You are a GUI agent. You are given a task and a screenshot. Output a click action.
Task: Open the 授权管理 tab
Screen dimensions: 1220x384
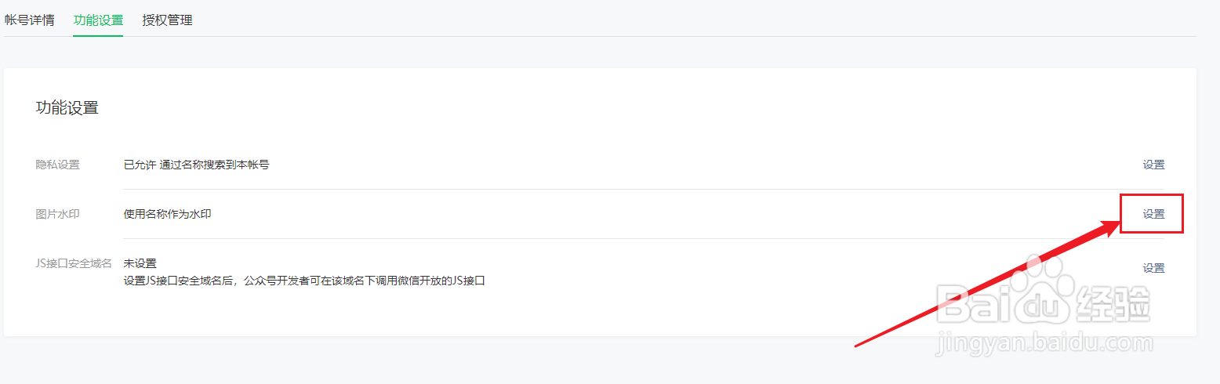click(x=167, y=20)
